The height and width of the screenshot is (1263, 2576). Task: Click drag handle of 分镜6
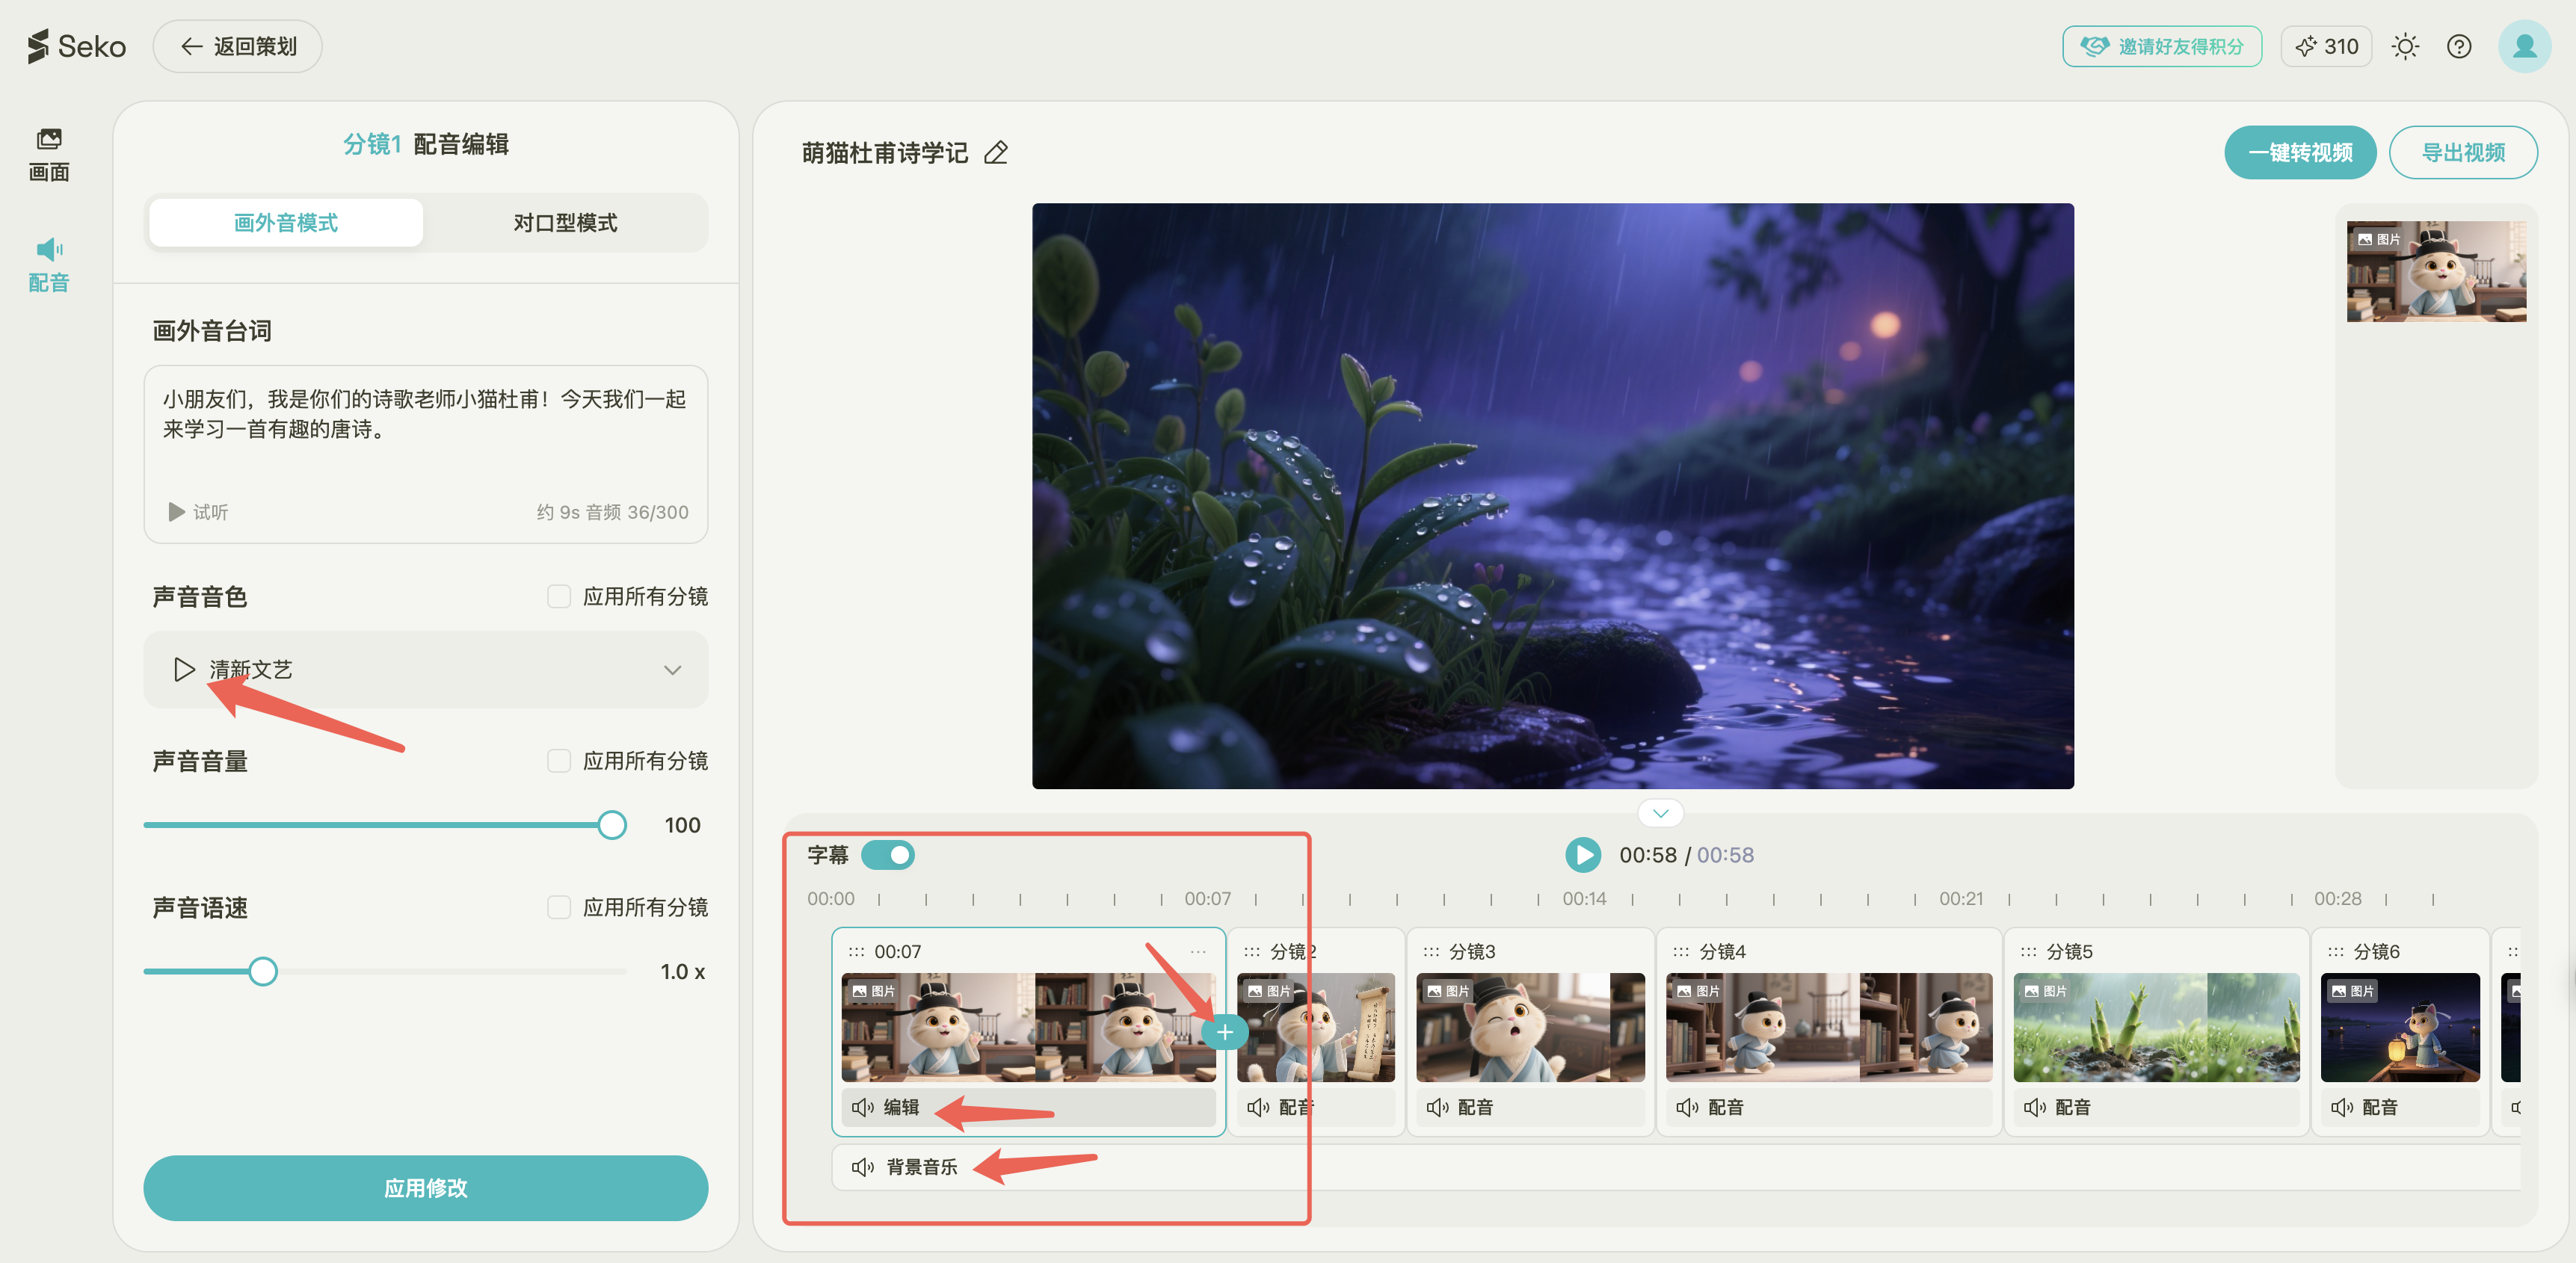pos(2335,951)
